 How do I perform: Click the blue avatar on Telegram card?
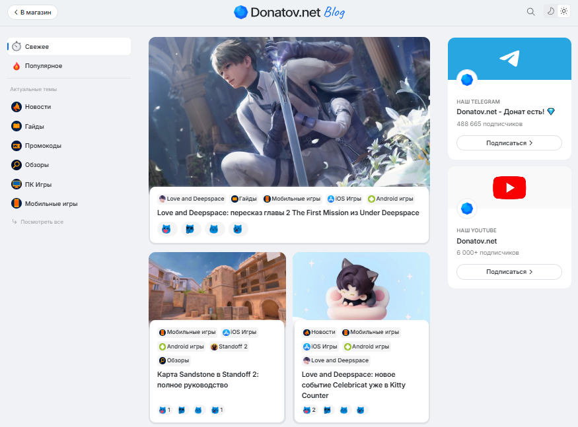point(467,80)
